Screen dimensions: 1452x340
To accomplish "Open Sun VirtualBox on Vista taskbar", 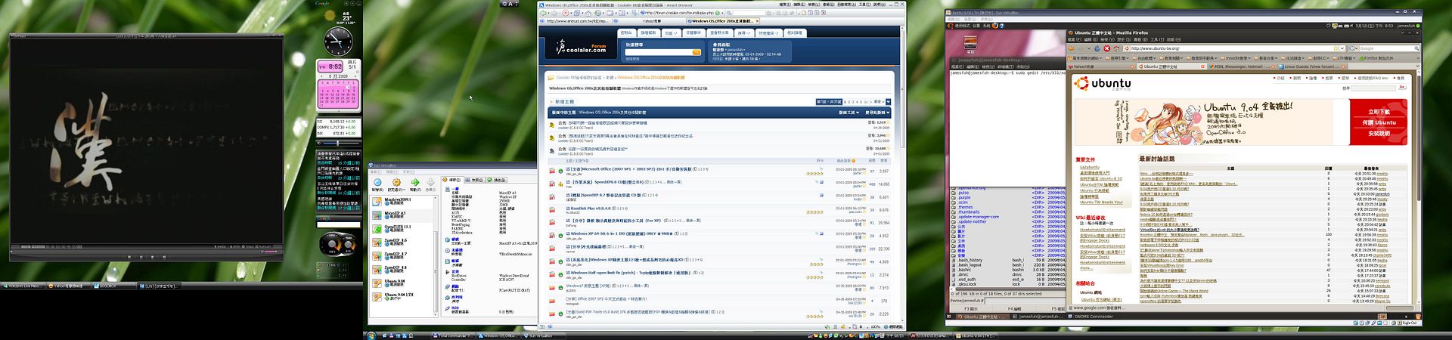I will (543, 335).
